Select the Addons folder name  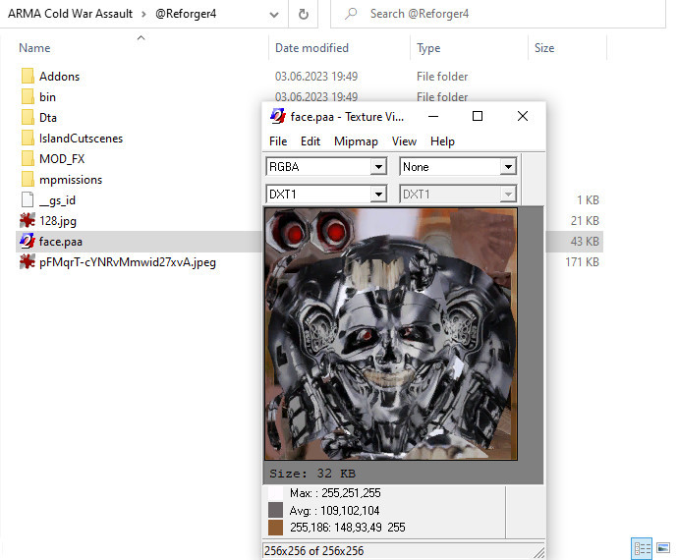[59, 77]
